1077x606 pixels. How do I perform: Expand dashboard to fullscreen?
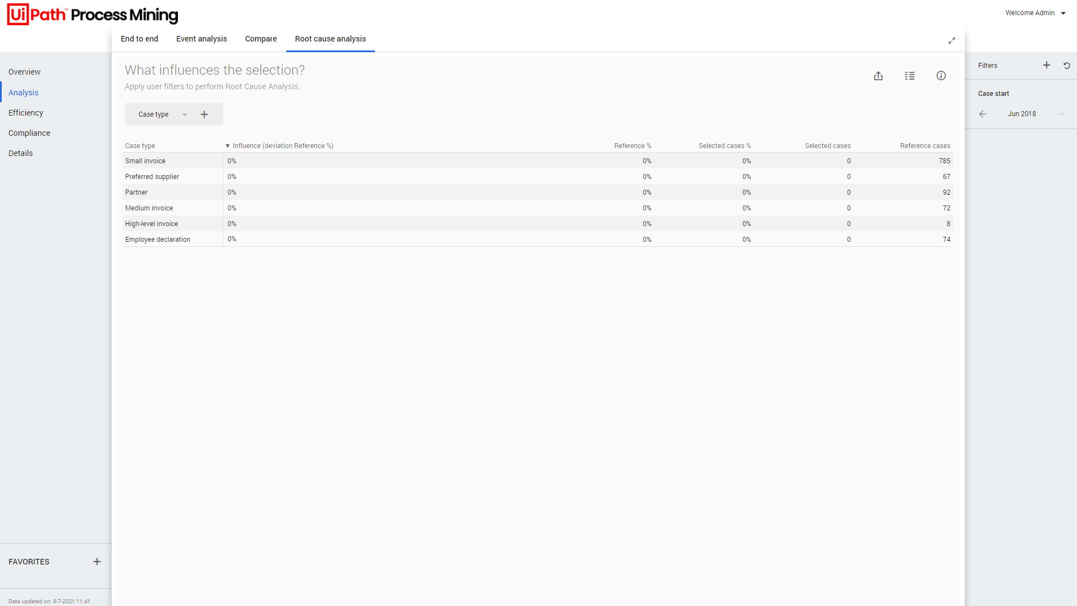click(952, 41)
